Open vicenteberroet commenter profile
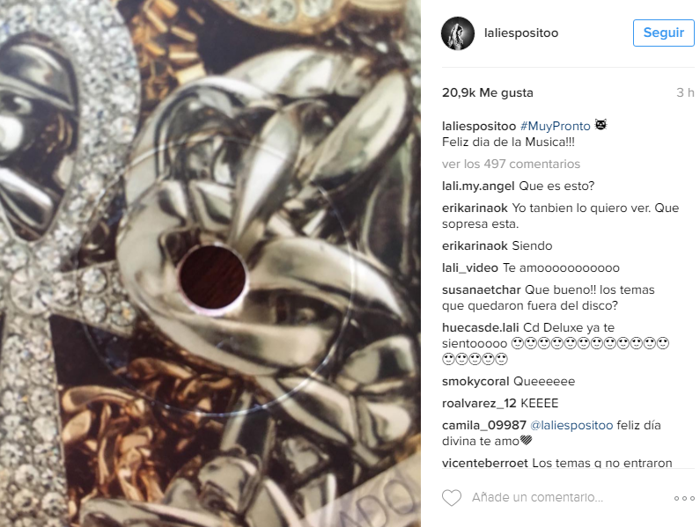 click(485, 463)
